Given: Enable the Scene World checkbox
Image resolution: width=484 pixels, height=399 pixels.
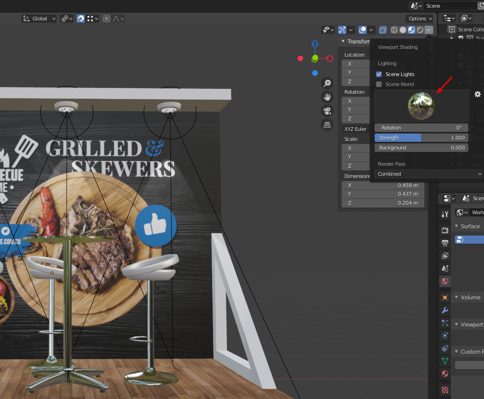Looking at the screenshot, I should [x=379, y=84].
